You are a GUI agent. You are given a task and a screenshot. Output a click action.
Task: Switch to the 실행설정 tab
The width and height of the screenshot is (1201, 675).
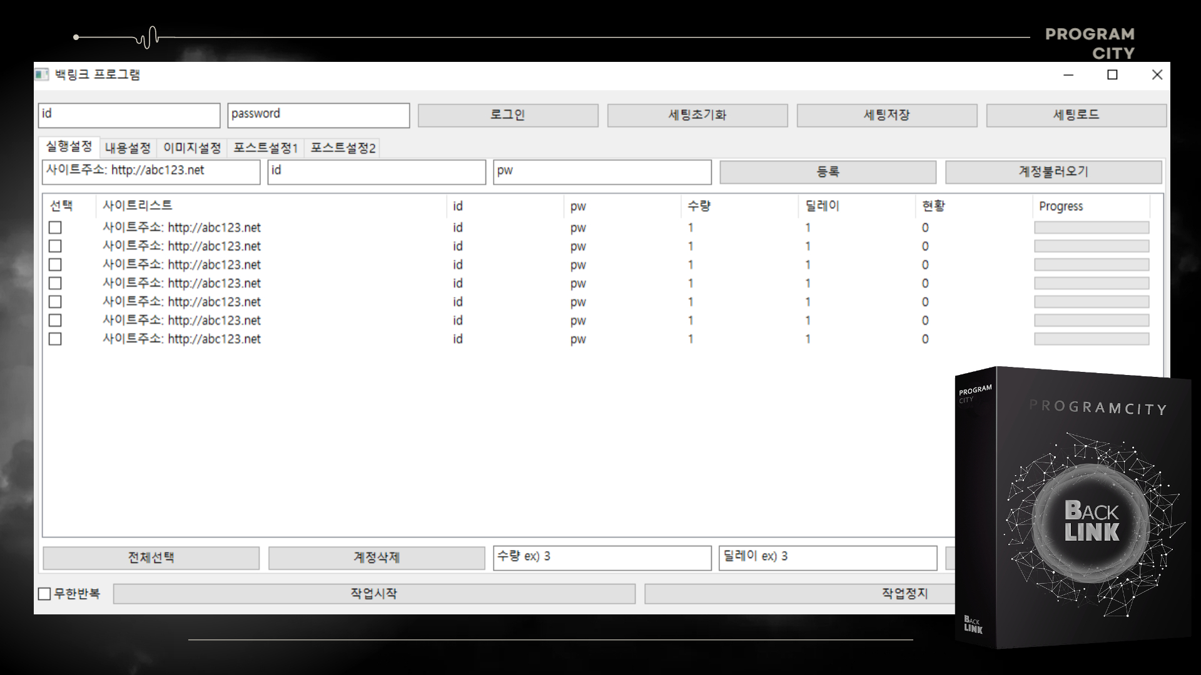click(69, 147)
